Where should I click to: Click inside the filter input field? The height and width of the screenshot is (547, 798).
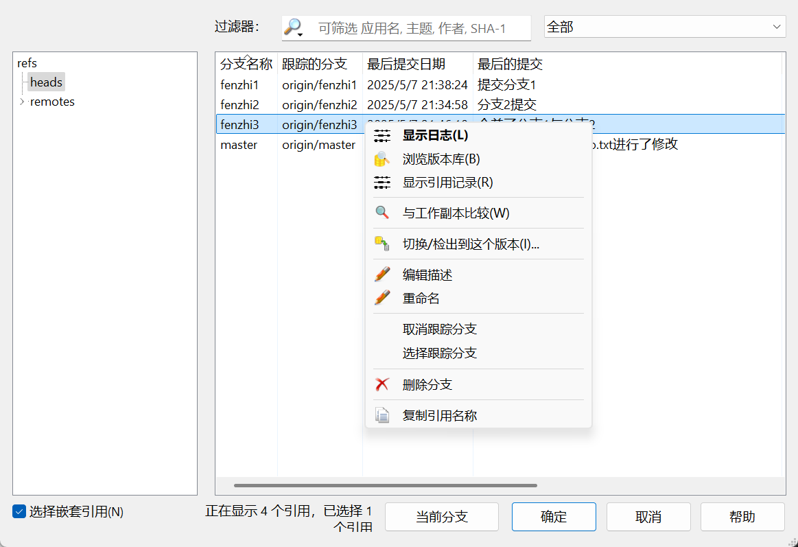pos(412,28)
